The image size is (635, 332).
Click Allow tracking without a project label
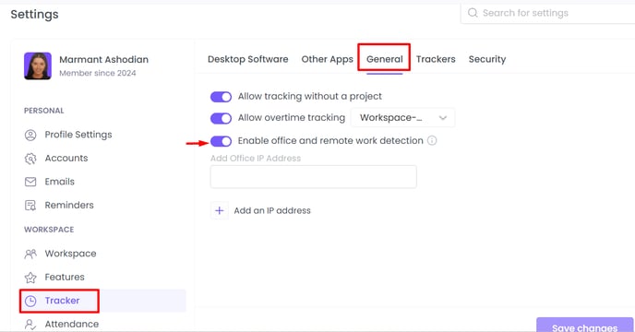[x=310, y=96]
